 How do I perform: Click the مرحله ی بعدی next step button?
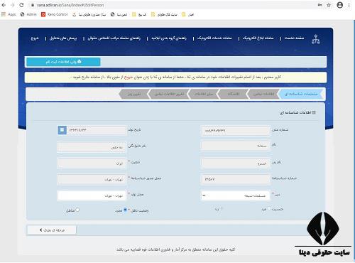[x=52, y=230]
